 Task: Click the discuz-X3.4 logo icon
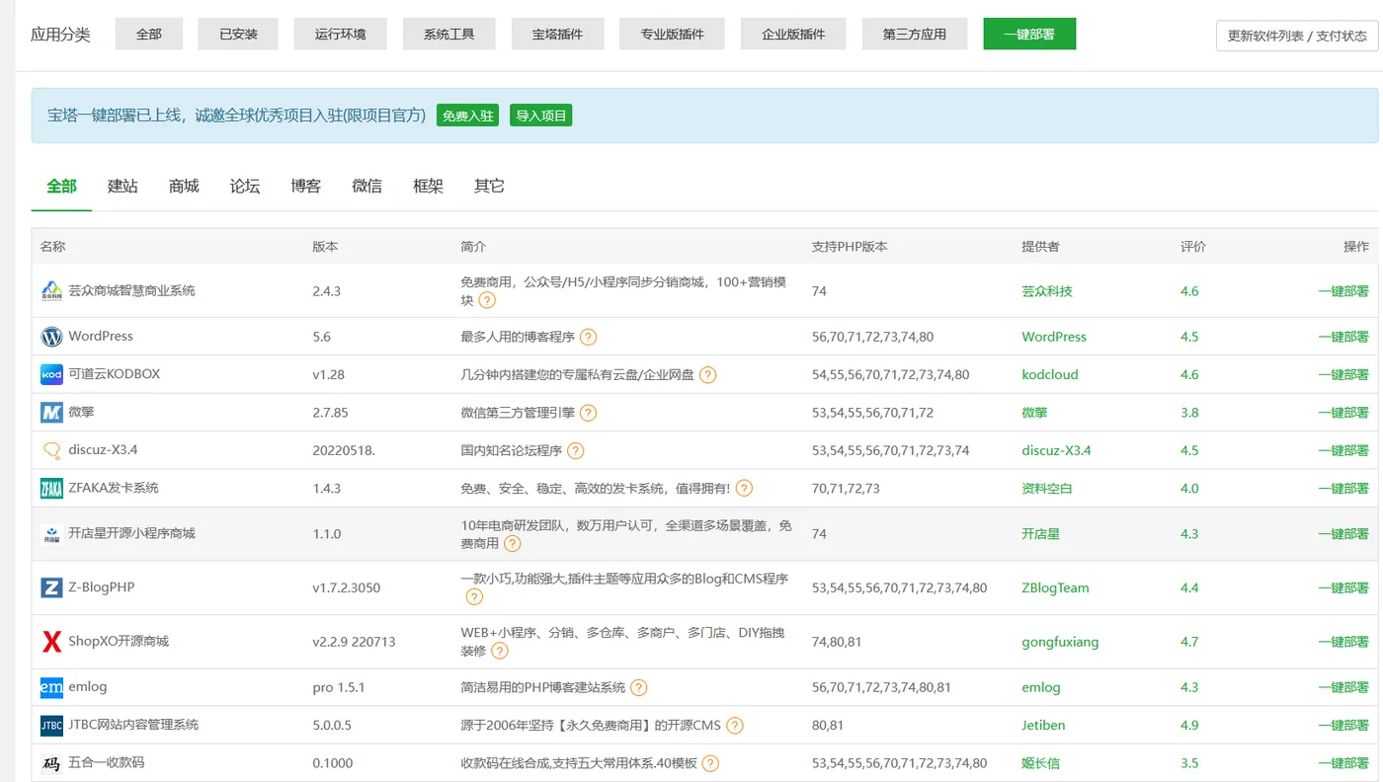[51, 450]
